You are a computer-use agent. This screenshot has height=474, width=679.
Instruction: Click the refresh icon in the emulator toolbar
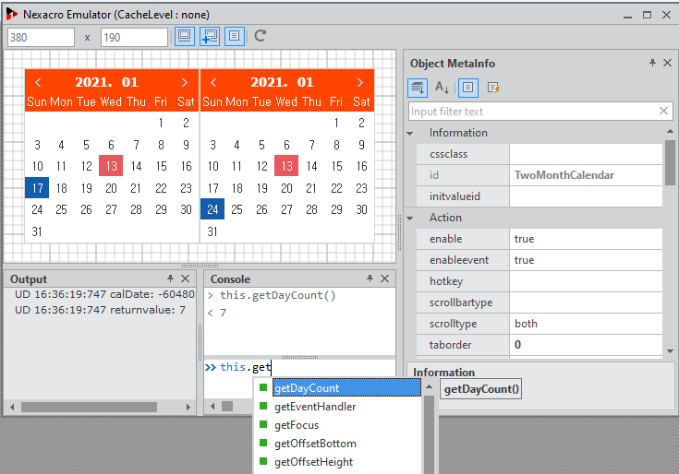261,36
